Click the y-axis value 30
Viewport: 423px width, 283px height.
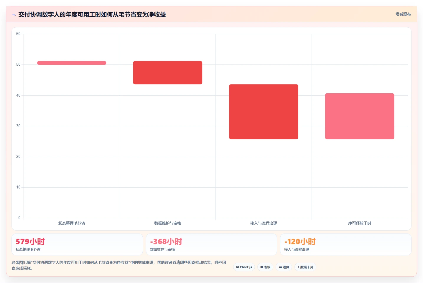18,126
